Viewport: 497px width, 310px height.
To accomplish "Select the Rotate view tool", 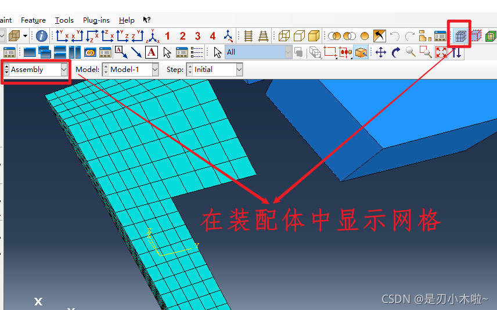I will (x=396, y=52).
